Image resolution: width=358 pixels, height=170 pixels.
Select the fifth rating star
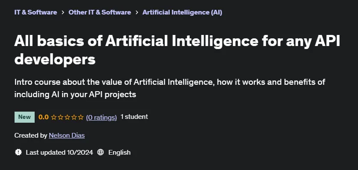point(81,117)
